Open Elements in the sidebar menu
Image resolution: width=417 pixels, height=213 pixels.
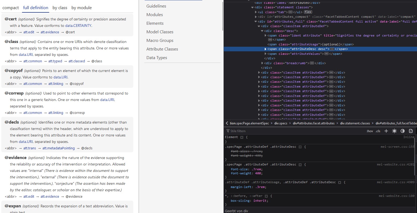pyautogui.click(x=155, y=23)
